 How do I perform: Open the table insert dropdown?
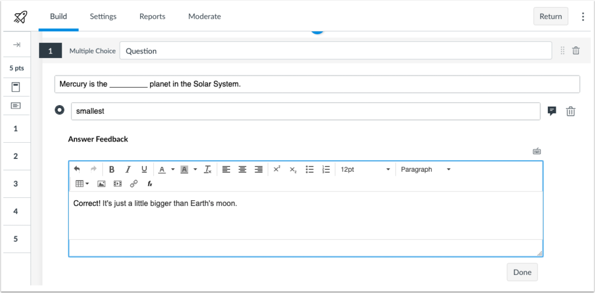(82, 183)
